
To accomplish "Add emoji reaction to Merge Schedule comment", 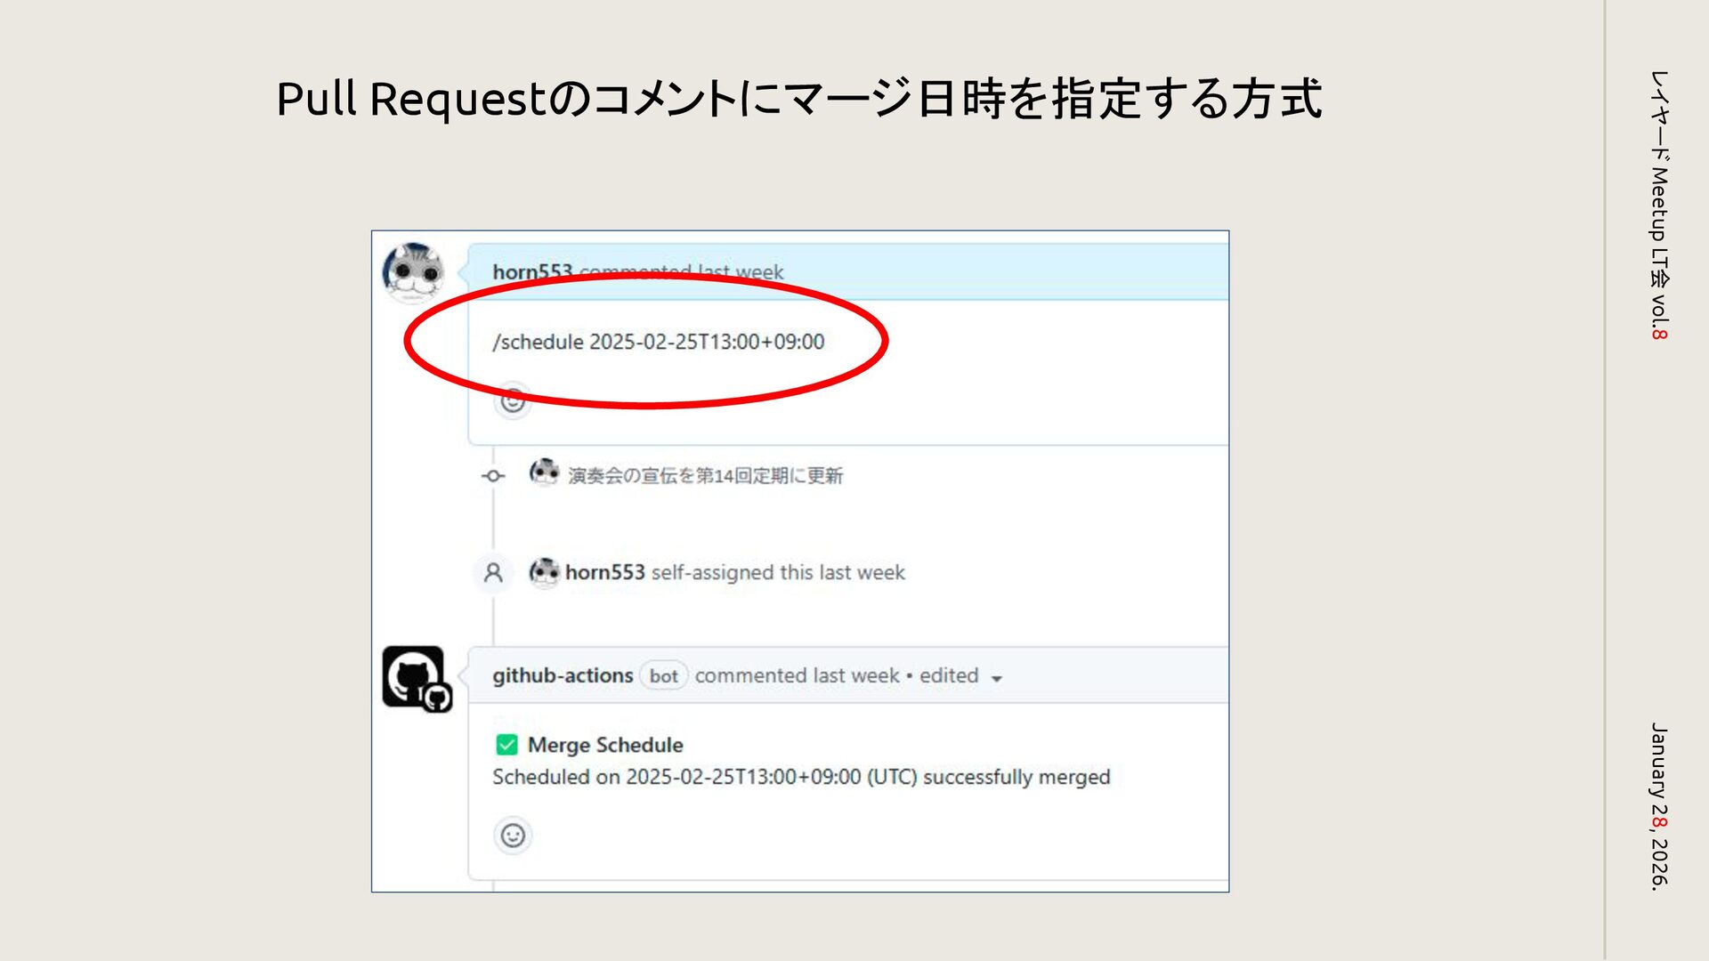I will click(x=513, y=836).
